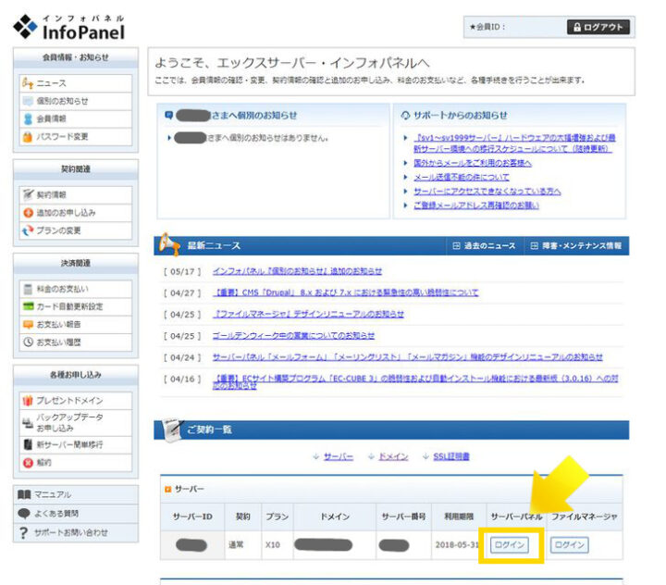Open 追加のお申し込み sidebar item
This screenshot has height=585, width=666.
[x=76, y=213]
